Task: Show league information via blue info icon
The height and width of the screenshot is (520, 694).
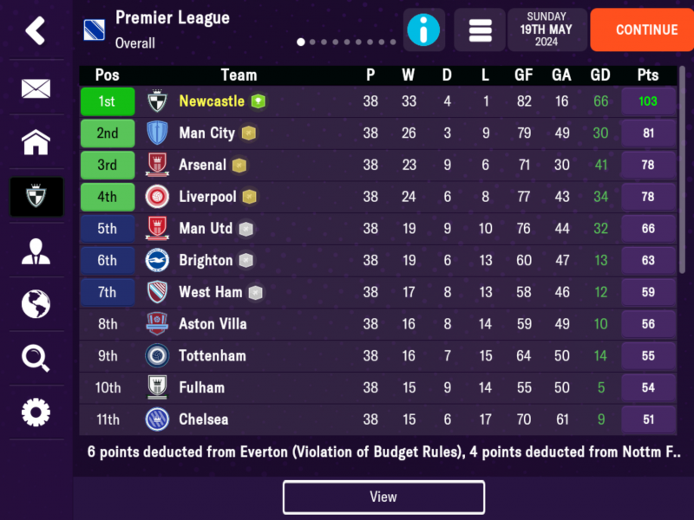Action: (x=423, y=30)
